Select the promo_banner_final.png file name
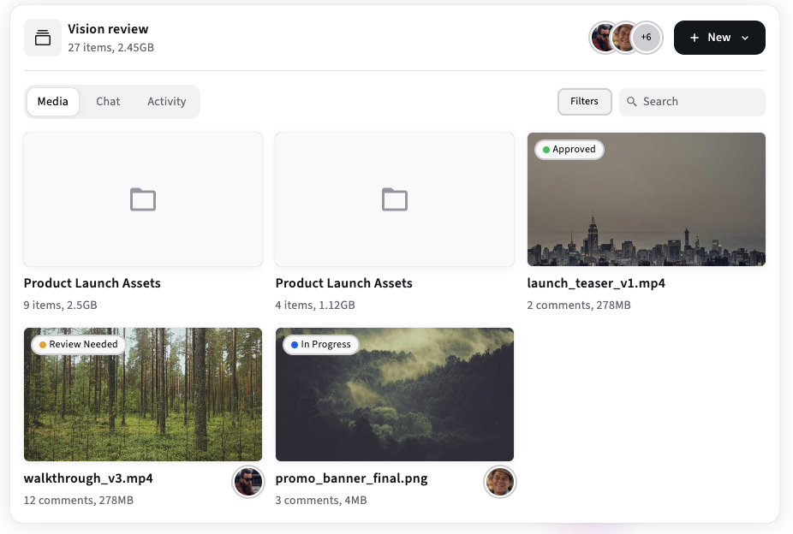 tap(351, 478)
